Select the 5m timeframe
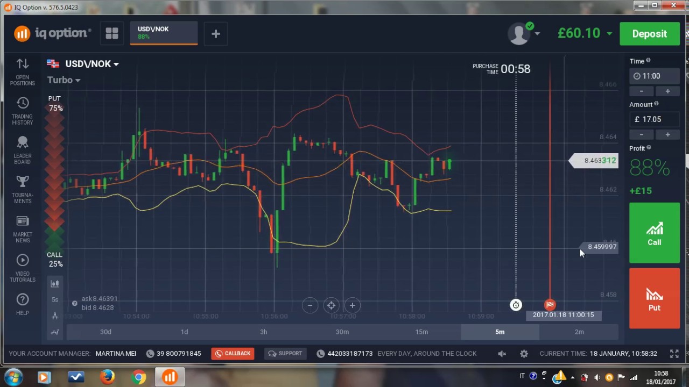The height and width of the screenshot is (387, 689). 500,332
